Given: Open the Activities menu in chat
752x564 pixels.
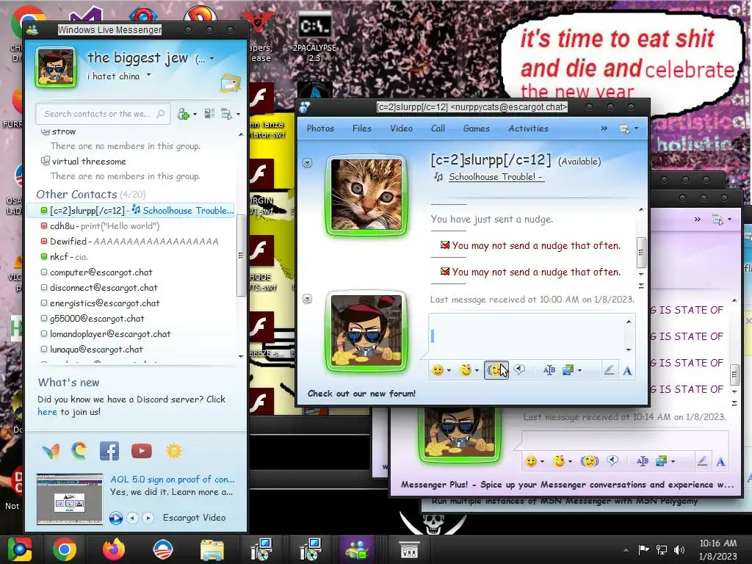Looking at the screenshot, I should pos(528,129).
